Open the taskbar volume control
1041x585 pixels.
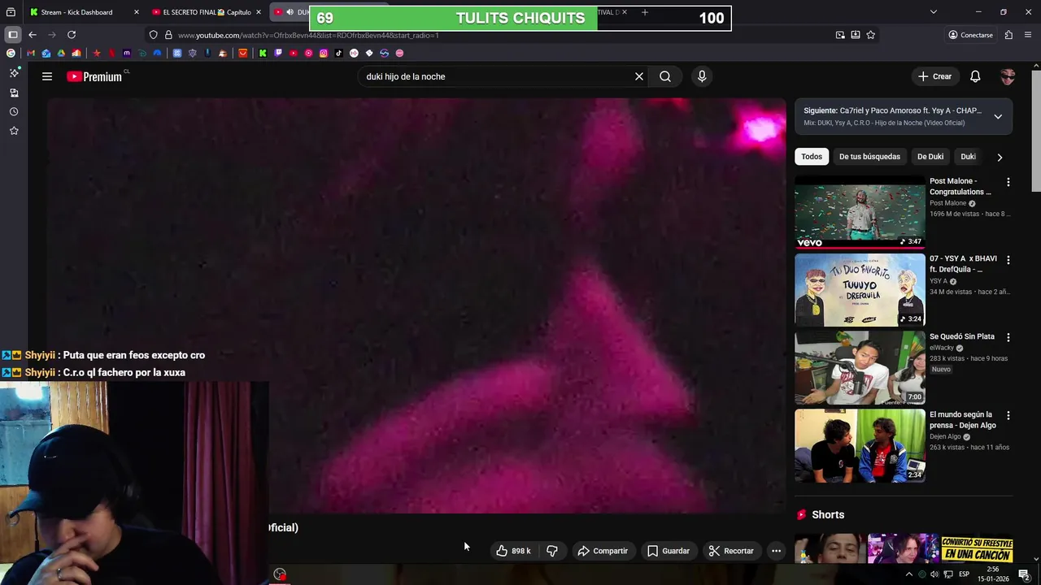click(x=934, y=574)
